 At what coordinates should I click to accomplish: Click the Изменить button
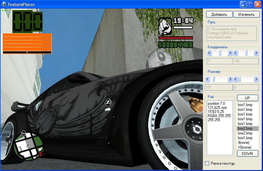(x=246, y=15)
